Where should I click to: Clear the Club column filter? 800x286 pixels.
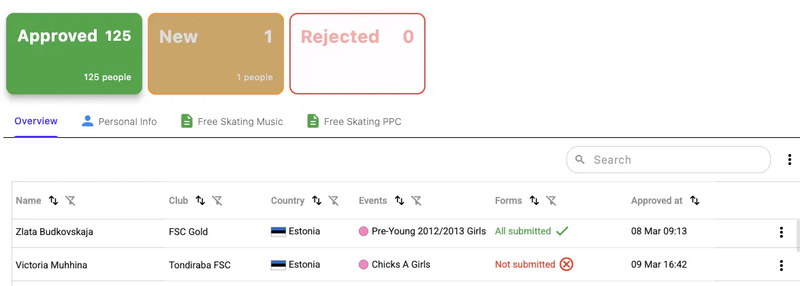click(217, 200)
